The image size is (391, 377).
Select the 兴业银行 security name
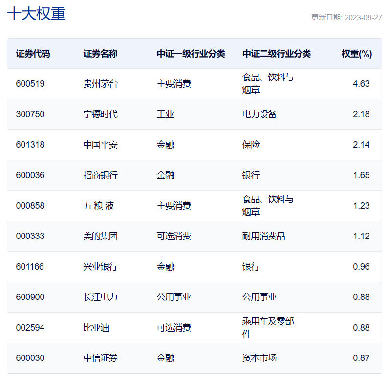[x=100, y=267]
